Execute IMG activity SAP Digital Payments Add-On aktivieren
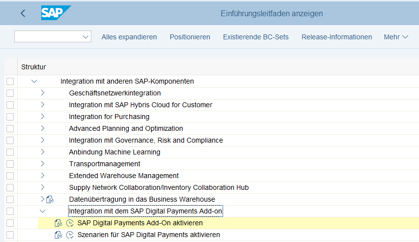This screenshot has height=242, width=419. tap(70, 223)
